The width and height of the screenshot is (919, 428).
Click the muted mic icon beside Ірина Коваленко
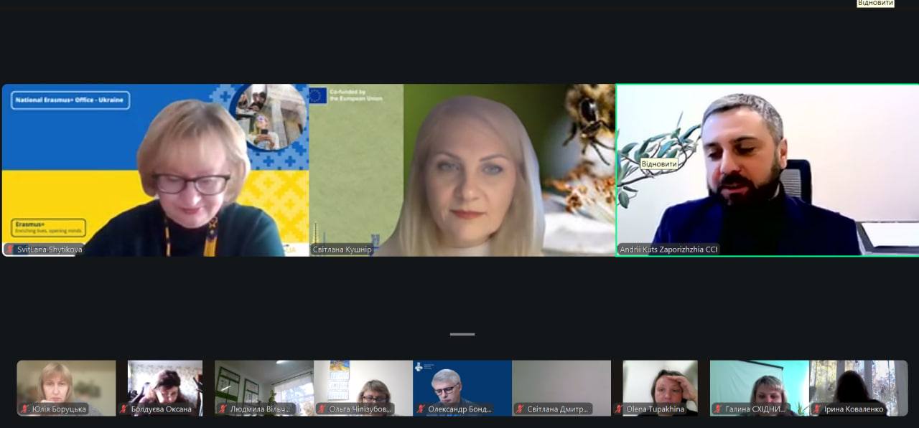tap(817, 409)
